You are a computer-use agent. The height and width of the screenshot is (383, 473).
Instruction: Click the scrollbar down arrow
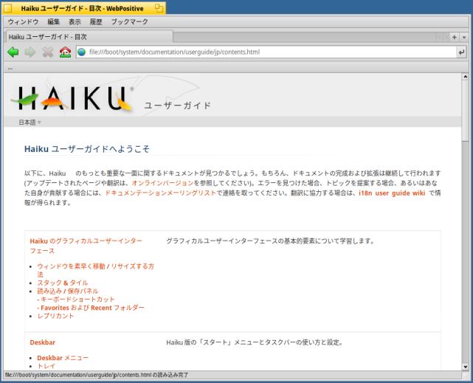click(x=465, y=367)
